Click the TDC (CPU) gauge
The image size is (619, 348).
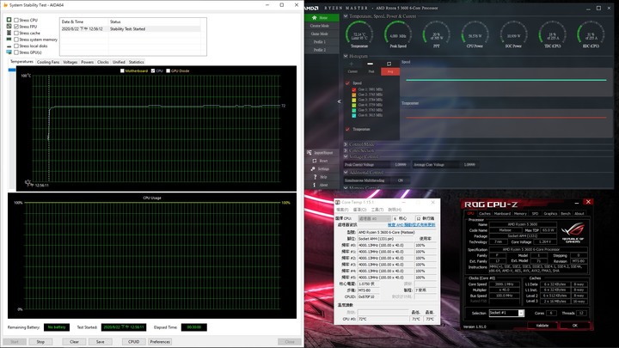pyautogui.click(x=552, y=34)
